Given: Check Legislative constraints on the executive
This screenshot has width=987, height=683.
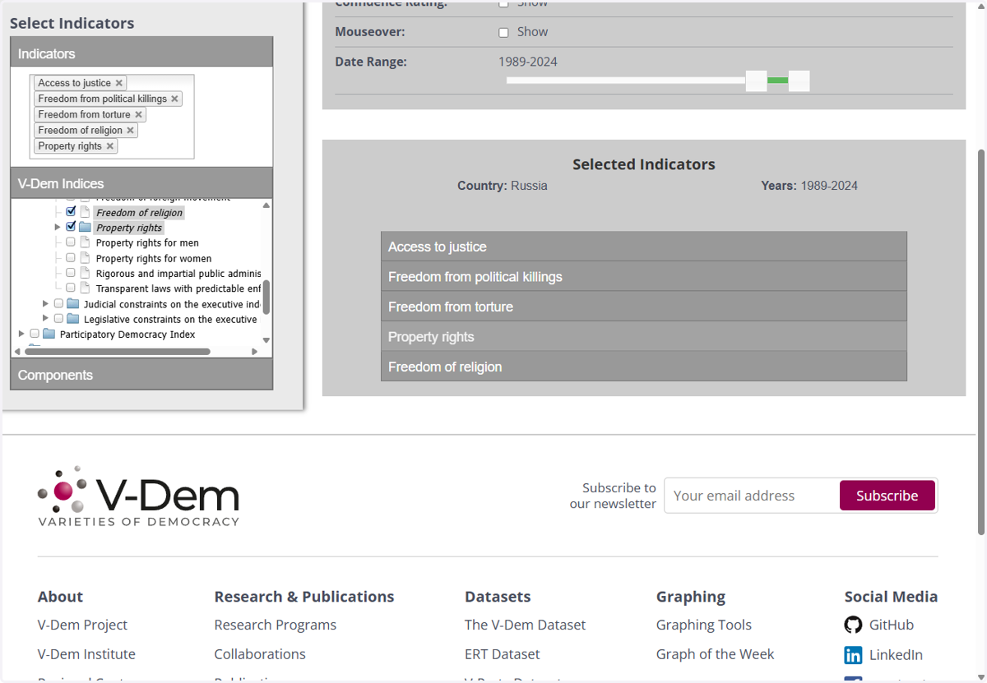Looking at the screenshot, I should [x=58, y=319].
